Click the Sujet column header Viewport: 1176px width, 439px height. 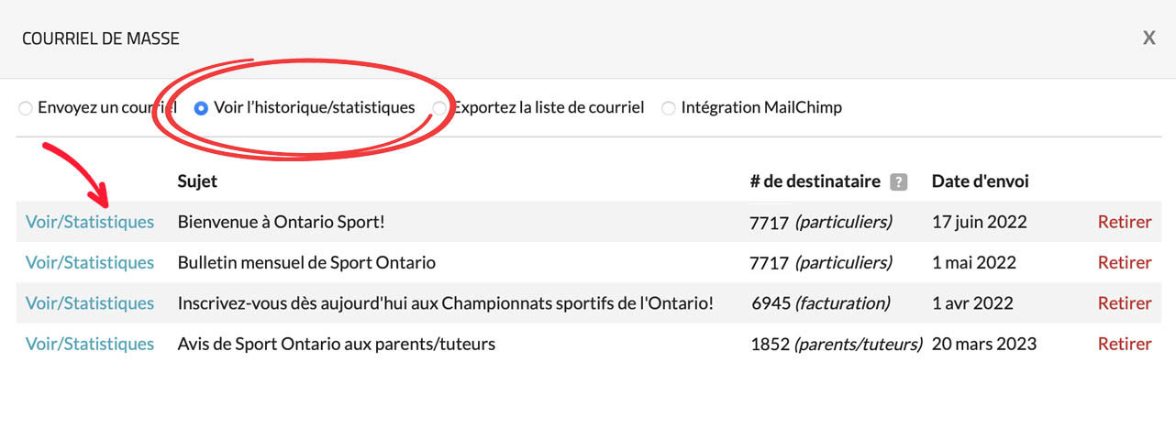pos(197,181)
